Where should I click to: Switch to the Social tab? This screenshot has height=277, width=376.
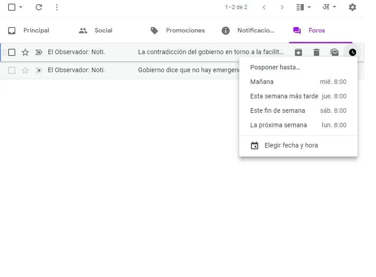(x=95, y=31)
